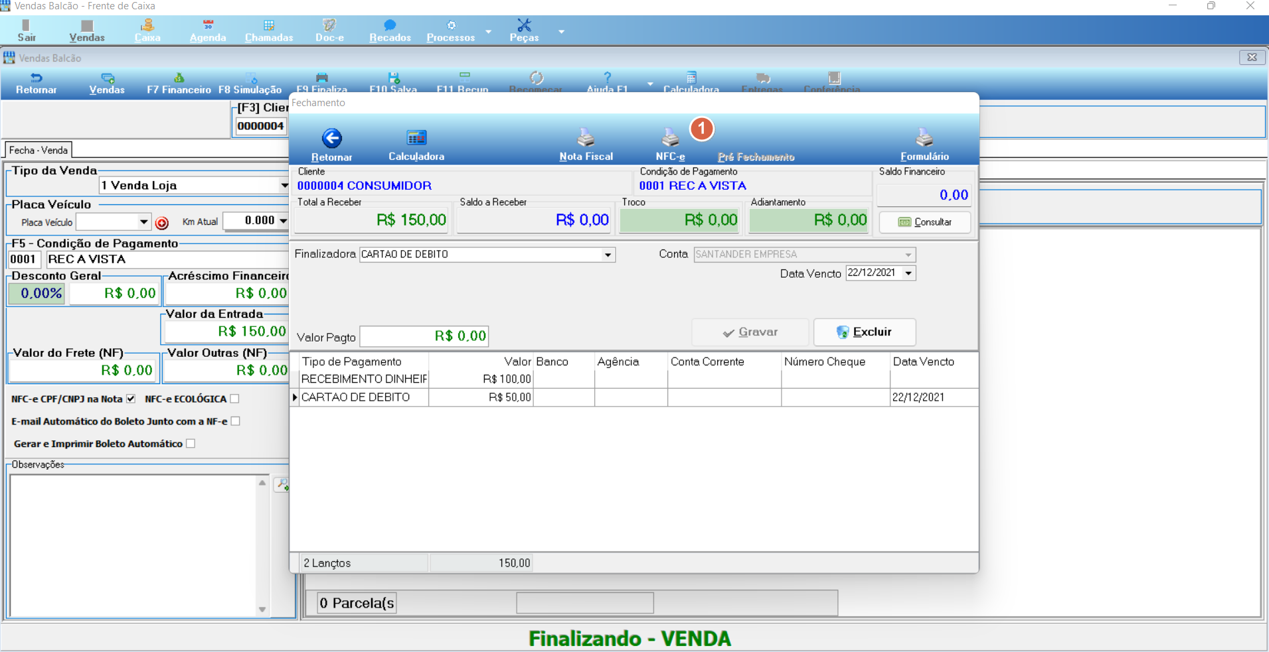
Task: Click Observações scrollbar up arrow
Action: (262, 482)
